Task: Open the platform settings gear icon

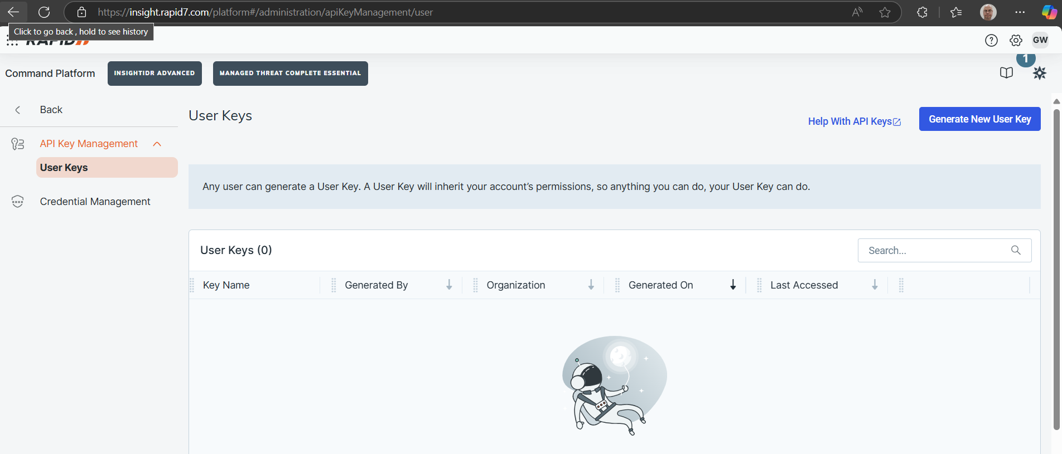Action: [1016, 40]
